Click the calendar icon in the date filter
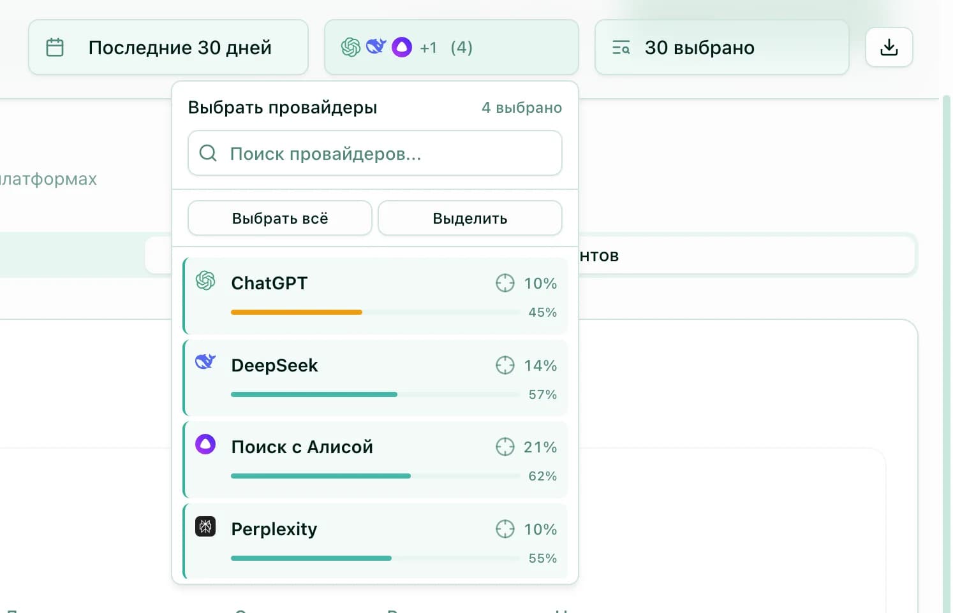The width and height of the screenshot is (953, 613). (x=55, y=47)
